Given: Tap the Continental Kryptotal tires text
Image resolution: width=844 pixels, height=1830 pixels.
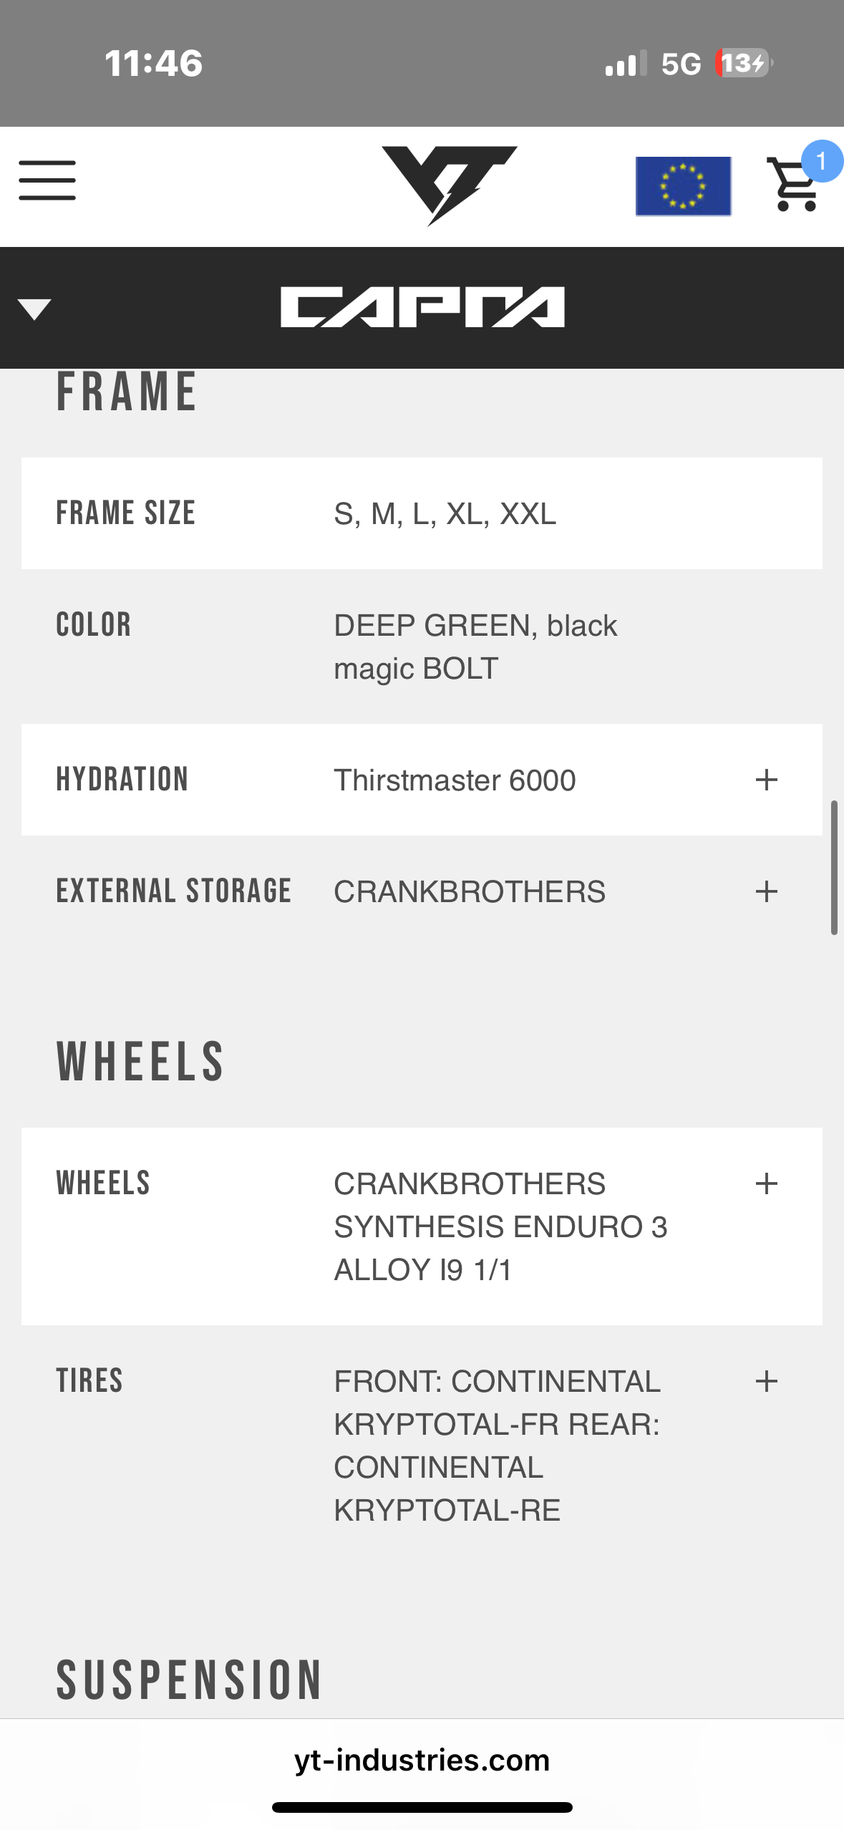Looking at the screenshot, I should point(497,1446).
